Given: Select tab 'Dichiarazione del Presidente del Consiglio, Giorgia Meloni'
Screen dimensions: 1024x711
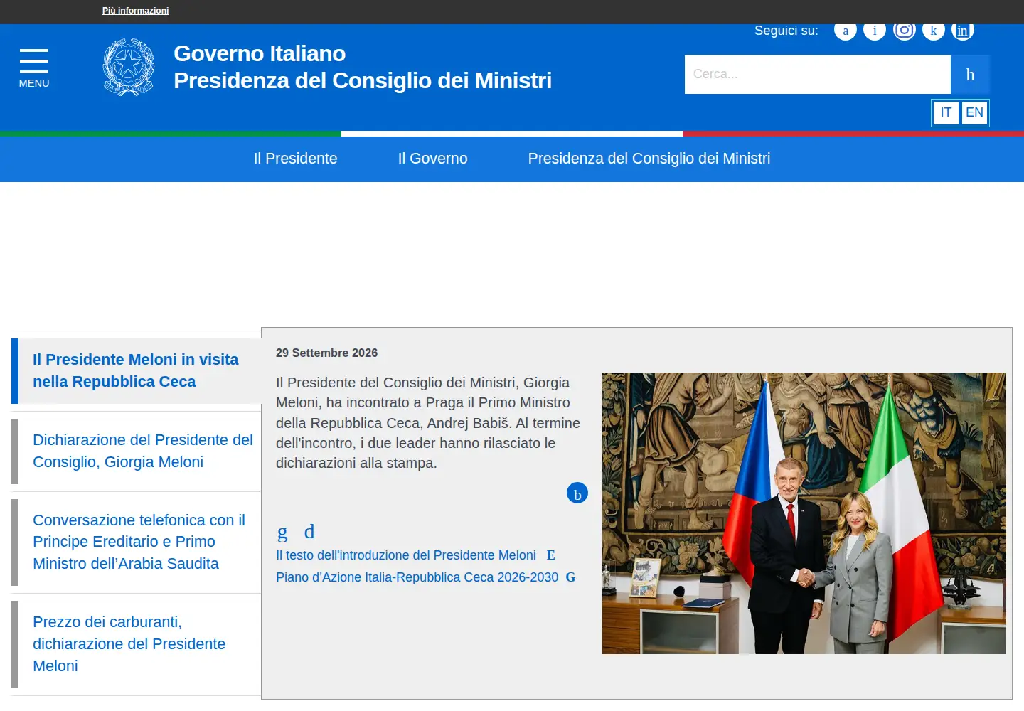Looking at the screenshot, I should coord(137,451).
